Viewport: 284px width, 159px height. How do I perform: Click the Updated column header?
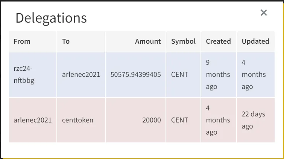pyautogui.click(x=256, y=41)
